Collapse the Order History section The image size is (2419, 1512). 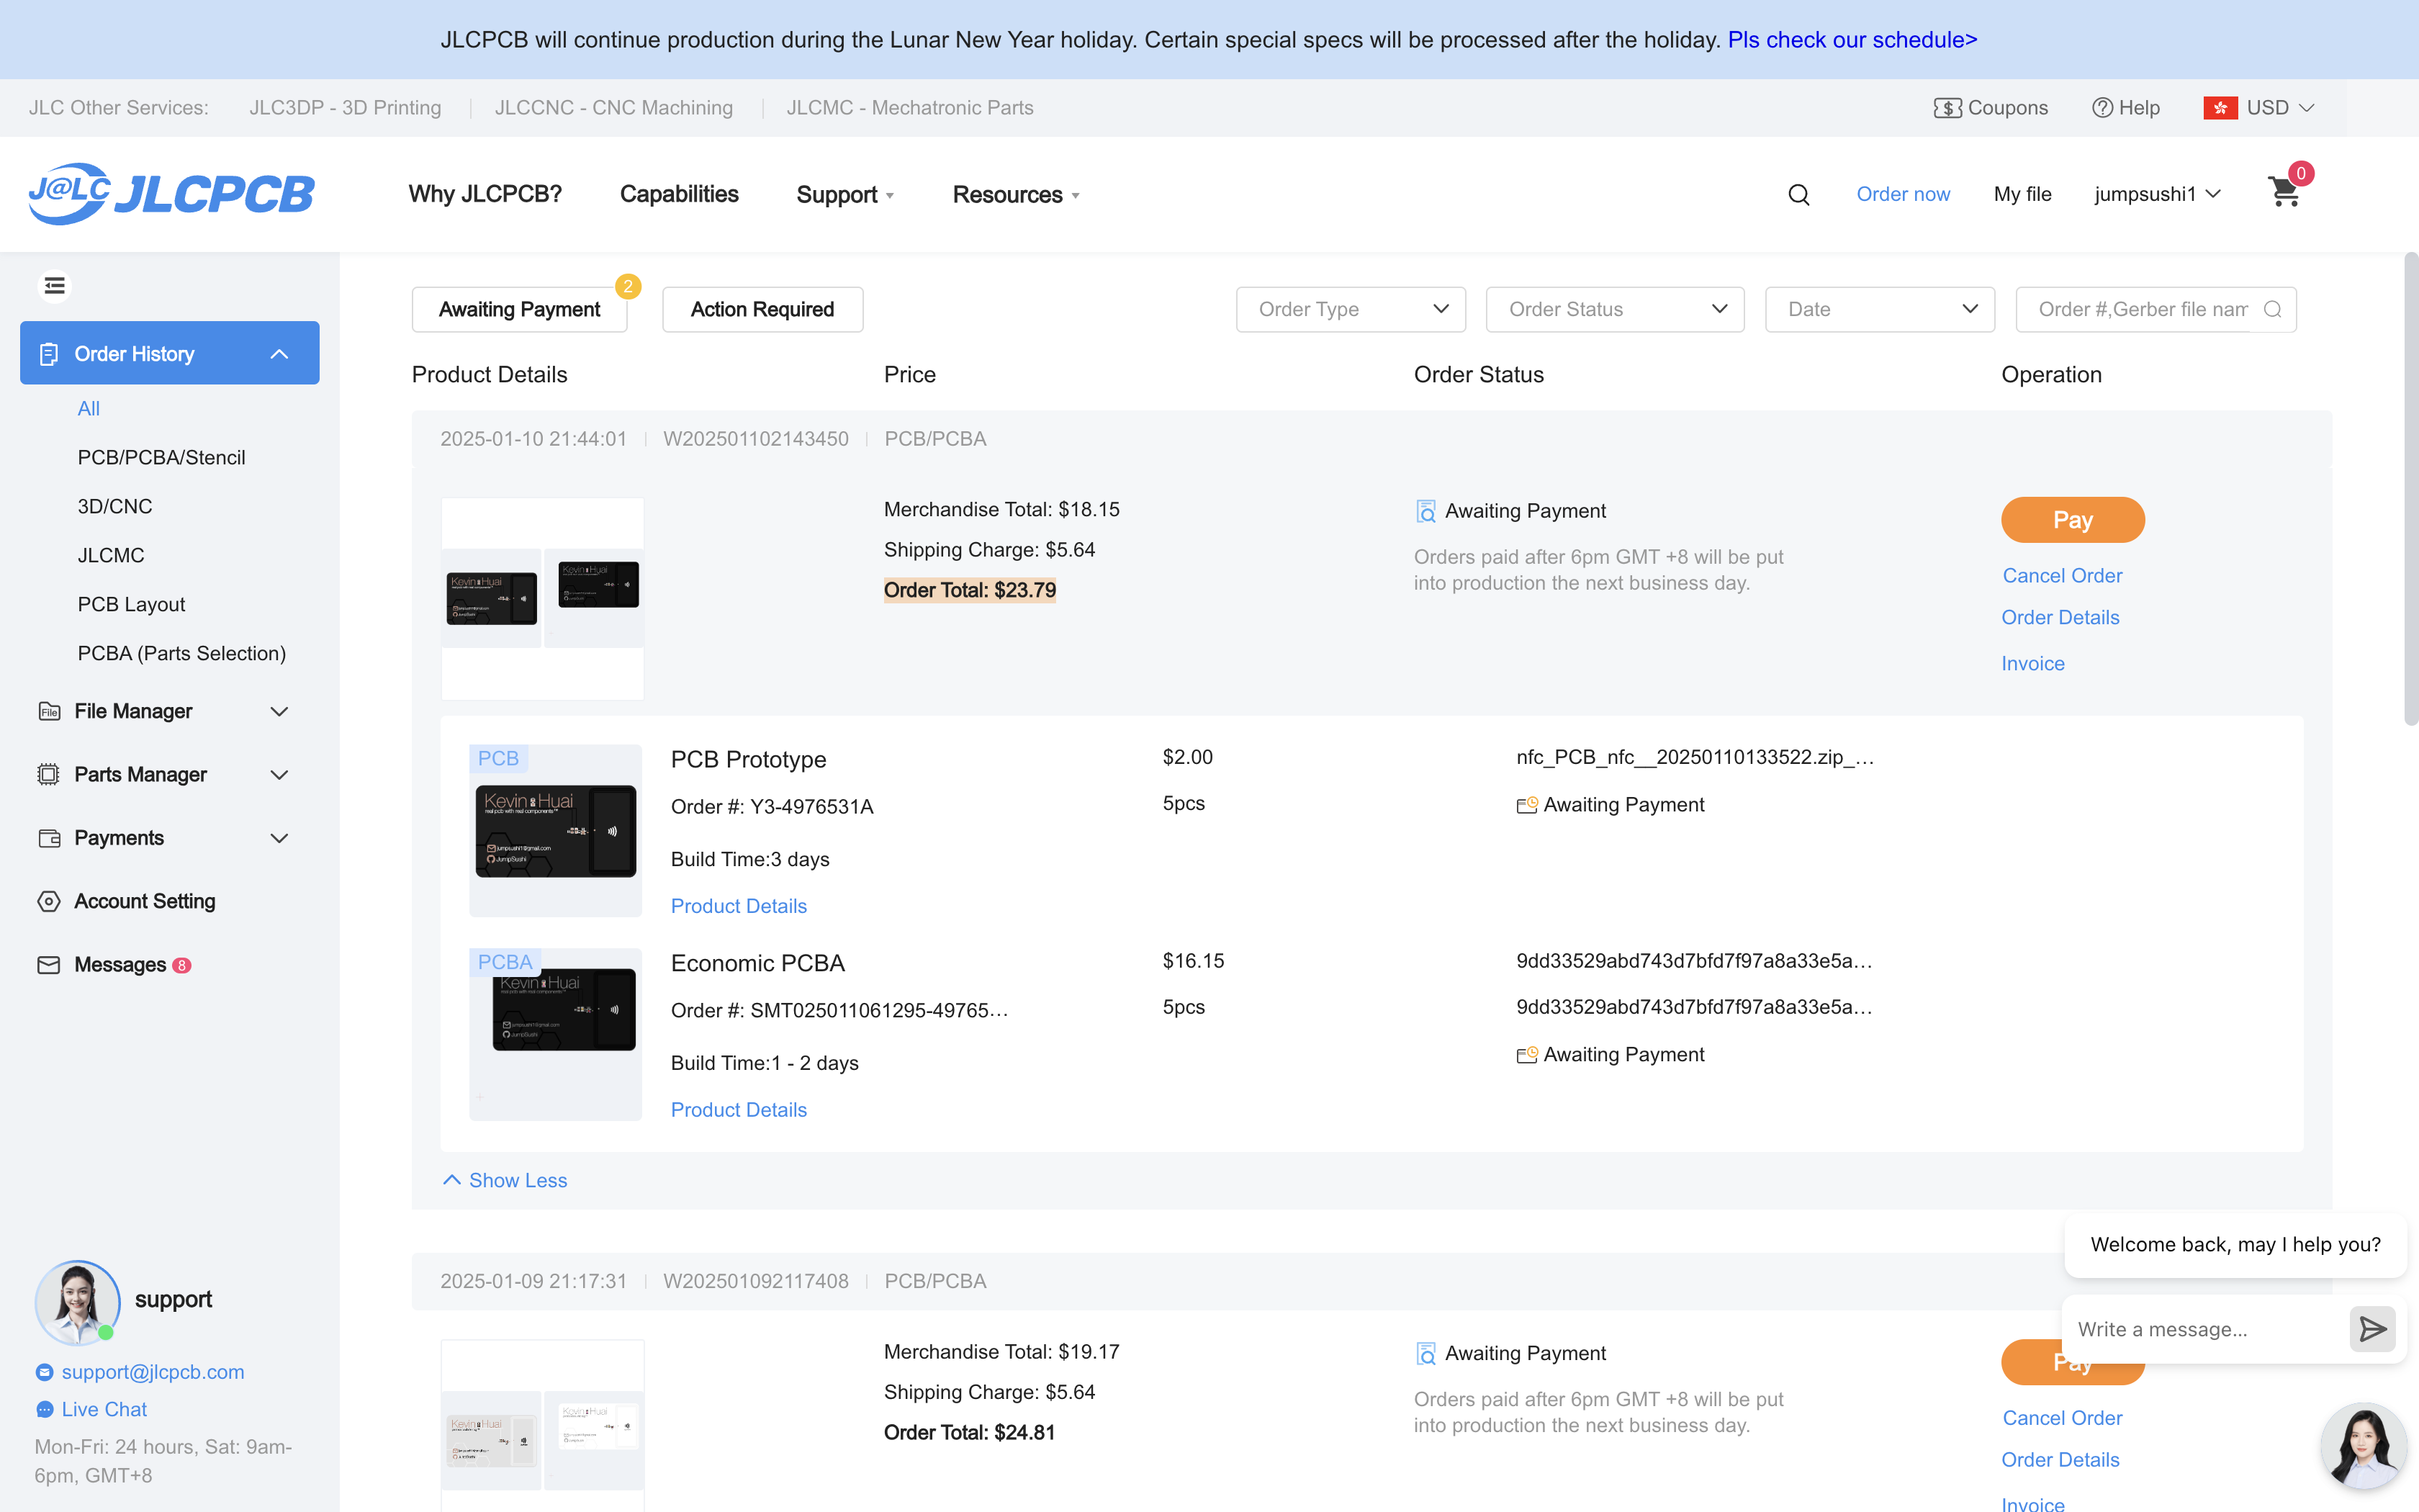[279, 353]
